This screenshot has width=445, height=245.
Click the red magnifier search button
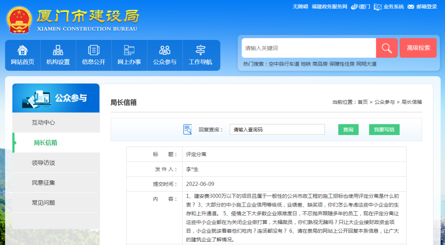[386, 48]
